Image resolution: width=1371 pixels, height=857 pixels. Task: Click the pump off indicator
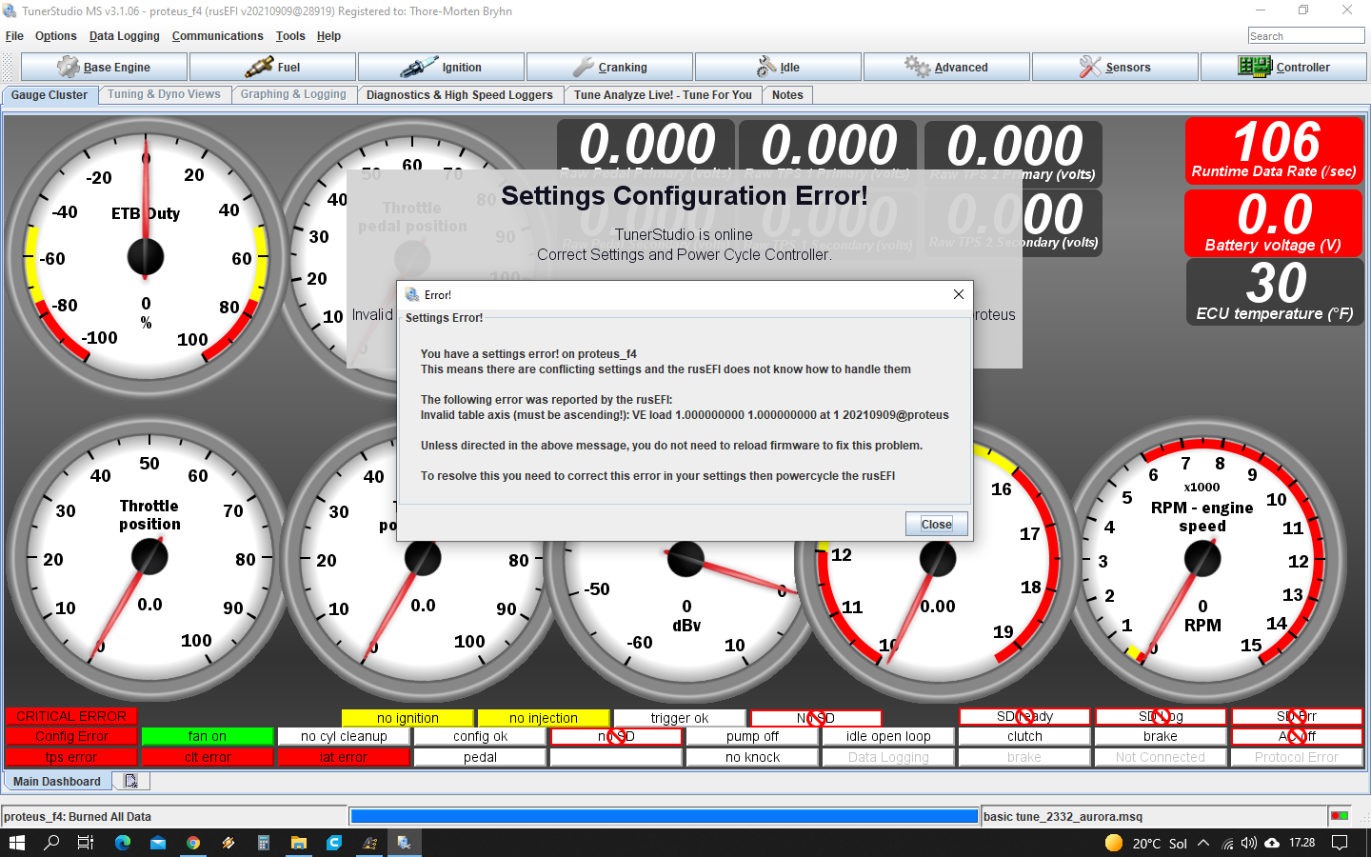pos(752,736)
